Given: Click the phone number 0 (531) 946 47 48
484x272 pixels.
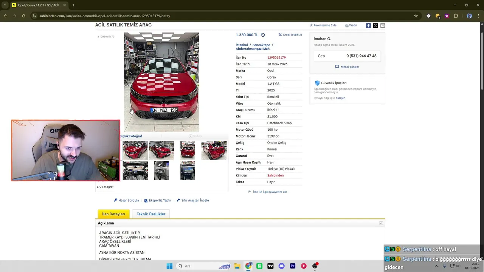Looking at the screenshot, I should click(361, 56).
